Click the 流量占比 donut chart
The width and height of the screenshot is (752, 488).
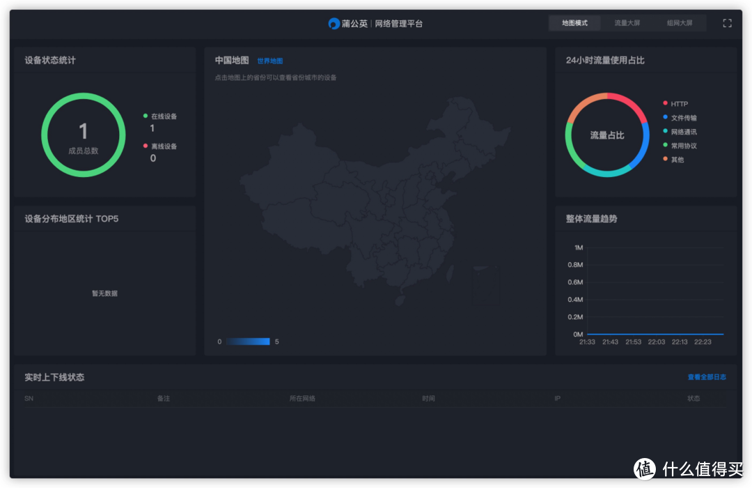(x=607, y=135)
